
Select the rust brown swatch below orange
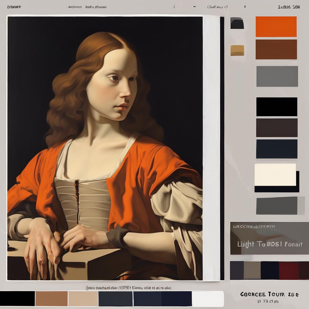[x=276, y=49]
